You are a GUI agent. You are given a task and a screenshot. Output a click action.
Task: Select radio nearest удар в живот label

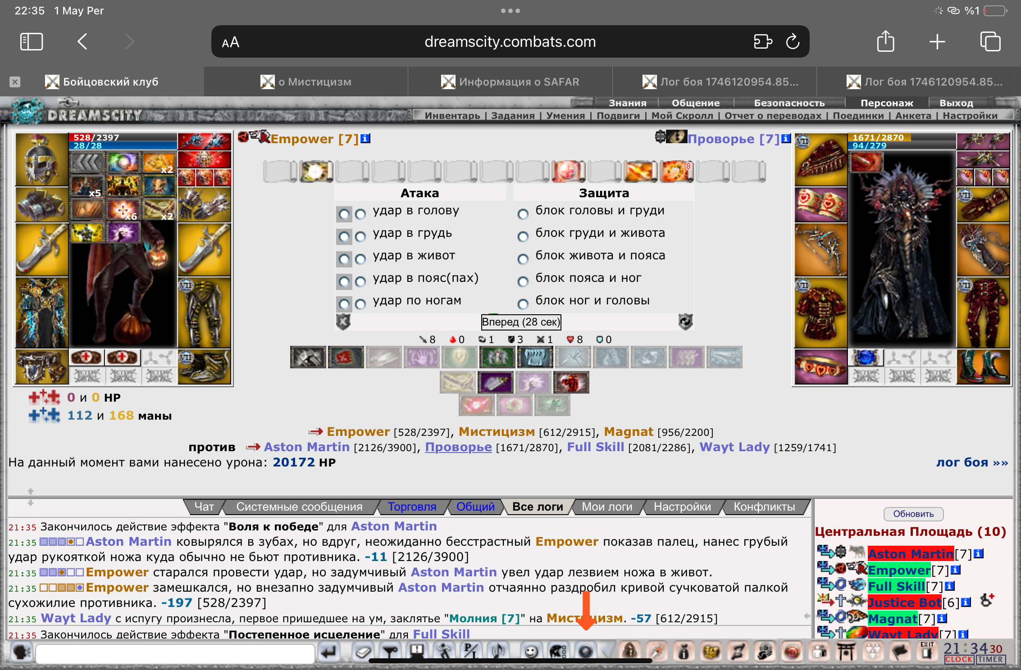coord(360,259)
